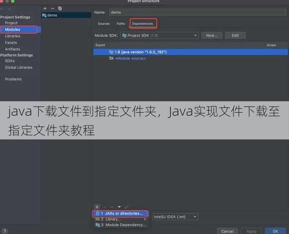Open Global Libraries

coord(19,67)
